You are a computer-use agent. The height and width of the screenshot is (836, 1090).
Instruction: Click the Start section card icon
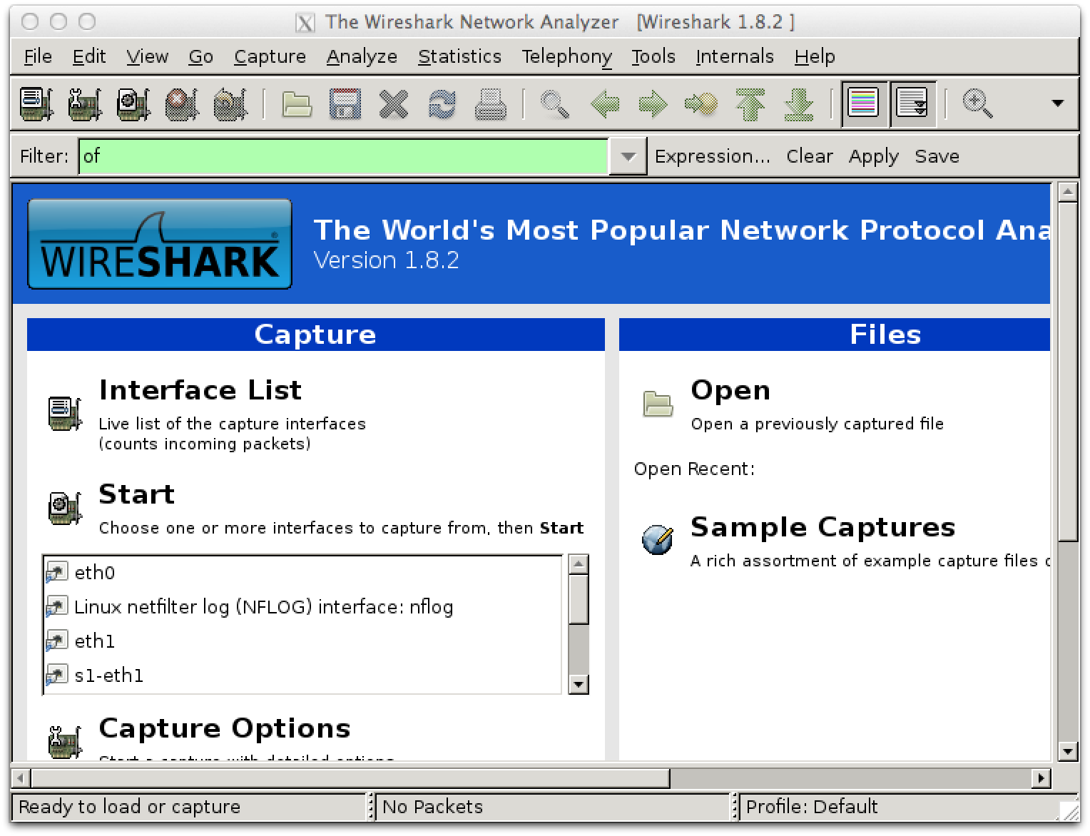pyautogui.click(x=65, y=507)
